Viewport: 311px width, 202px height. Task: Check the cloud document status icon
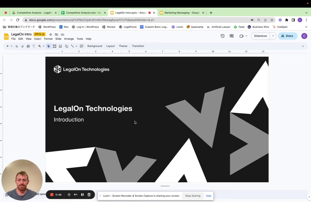pyautogui.click(x=63, y=35)
